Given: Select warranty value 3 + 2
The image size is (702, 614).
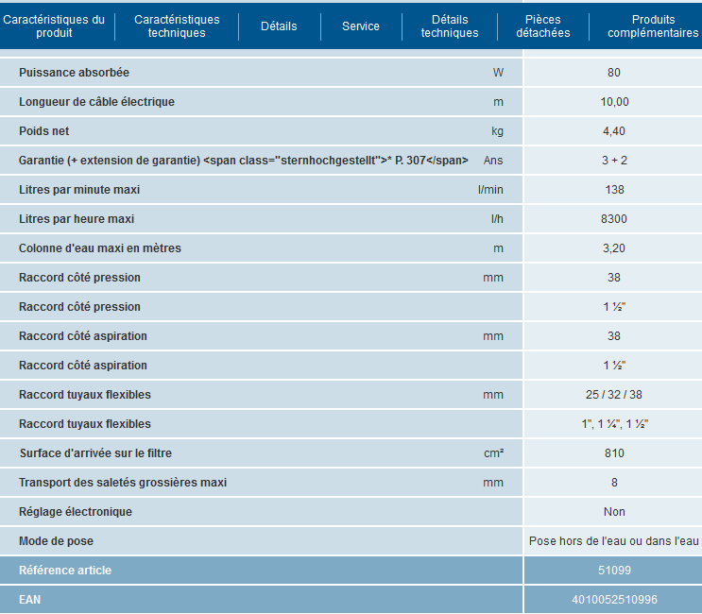Looking at the screenshot, I should point(614,161).
